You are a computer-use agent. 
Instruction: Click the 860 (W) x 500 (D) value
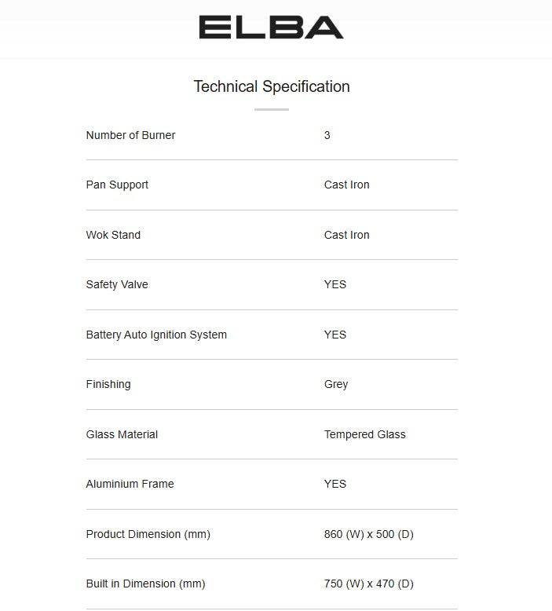(x=368, y=534)
